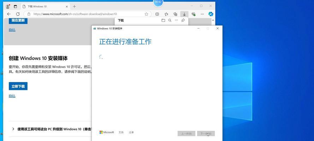Open Browser essentials heart icon
Viewport: 314px width, 141px height.
tap(193, 14)
